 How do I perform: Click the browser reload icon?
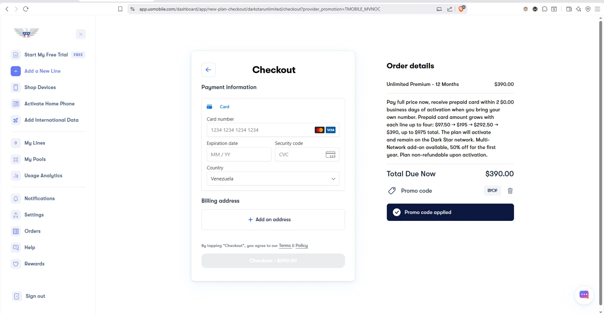pos(26,9)
